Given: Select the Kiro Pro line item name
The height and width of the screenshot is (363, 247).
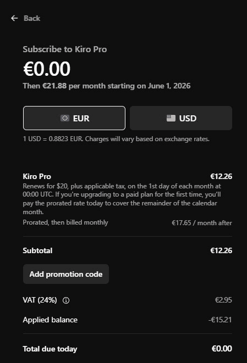Looking at the screenshot, I should pos(37,176).
